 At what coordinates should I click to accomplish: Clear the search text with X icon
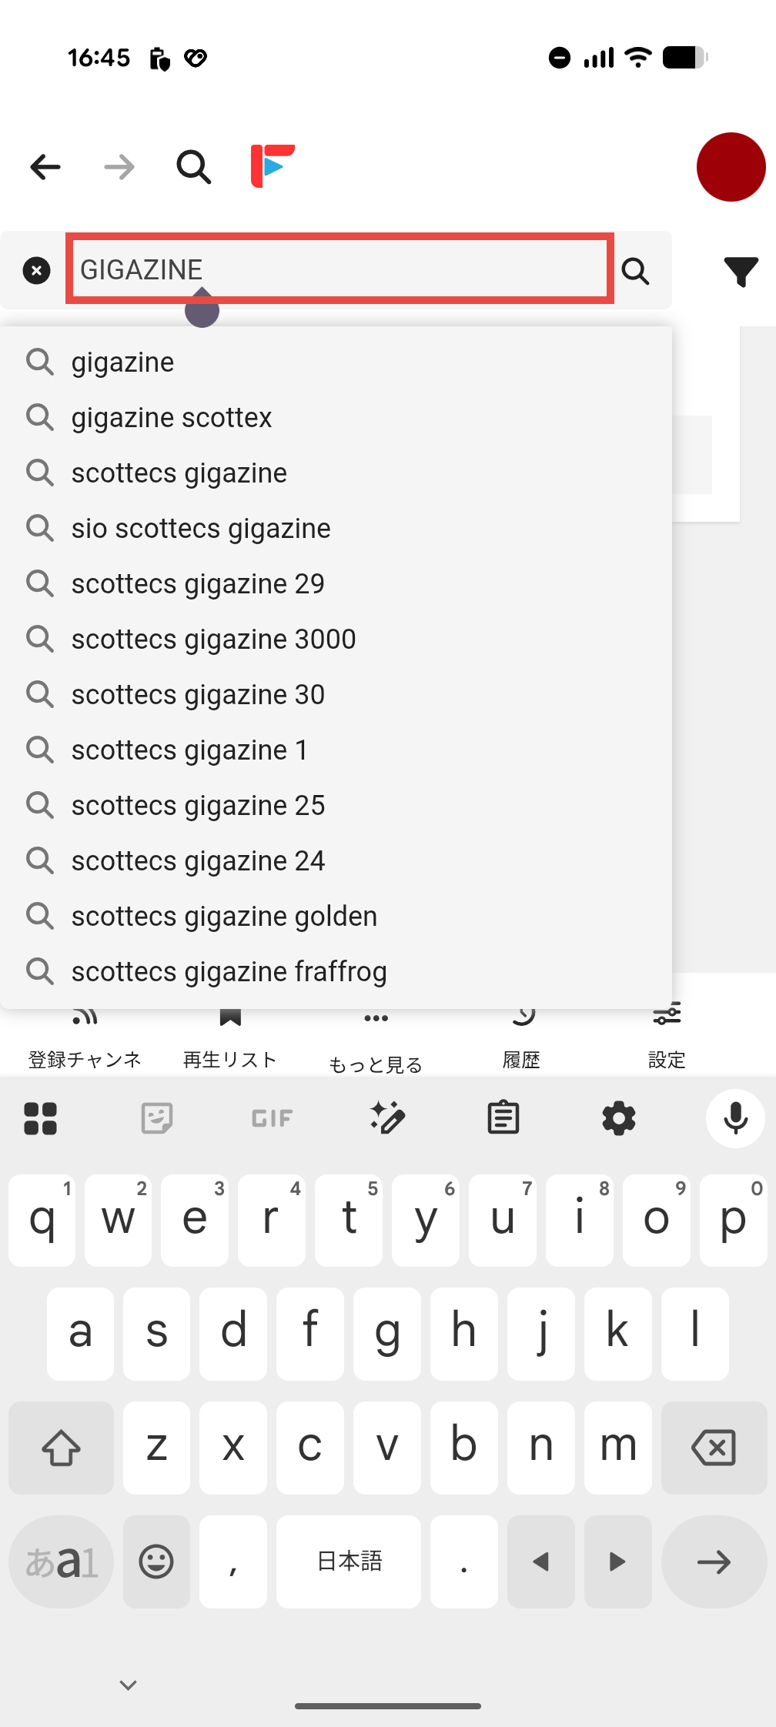(x=36, y=270)
